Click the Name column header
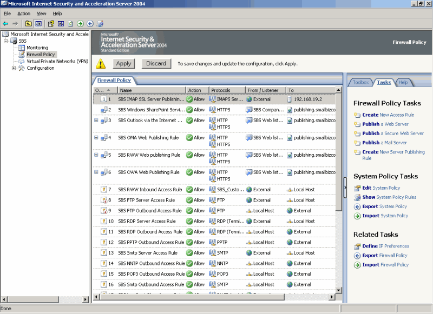Image resolution: width=433 pixels, height=314 pixels. pos(152,90)
